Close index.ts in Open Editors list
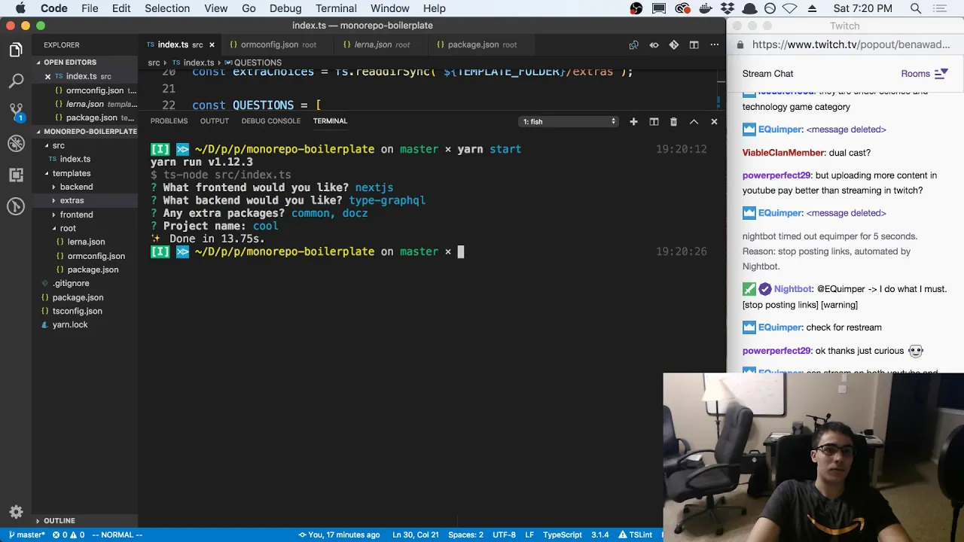Viewport: 964px width, 542px height. (47, 77)
